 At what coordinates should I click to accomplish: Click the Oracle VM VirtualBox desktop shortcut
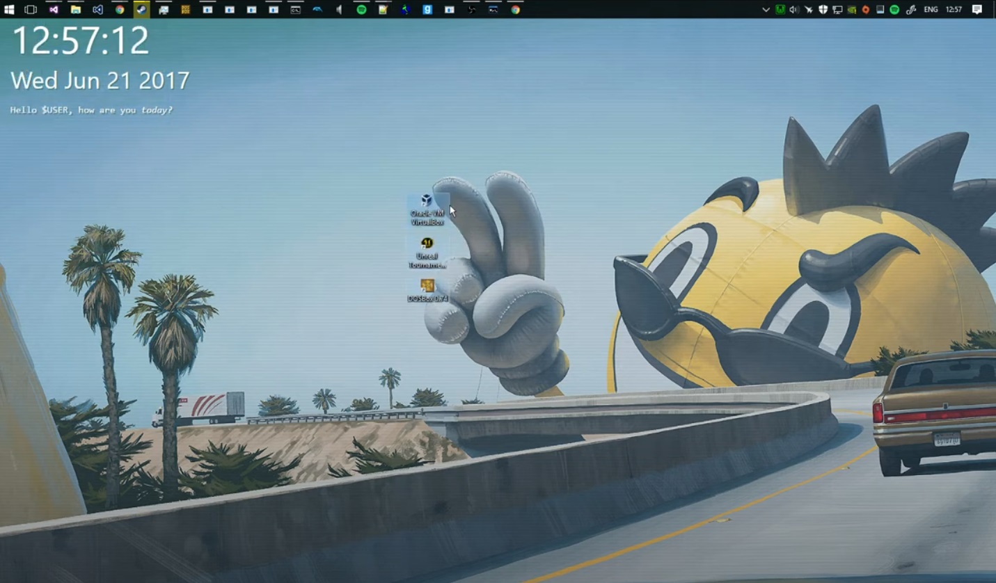(x=427, y=210)
